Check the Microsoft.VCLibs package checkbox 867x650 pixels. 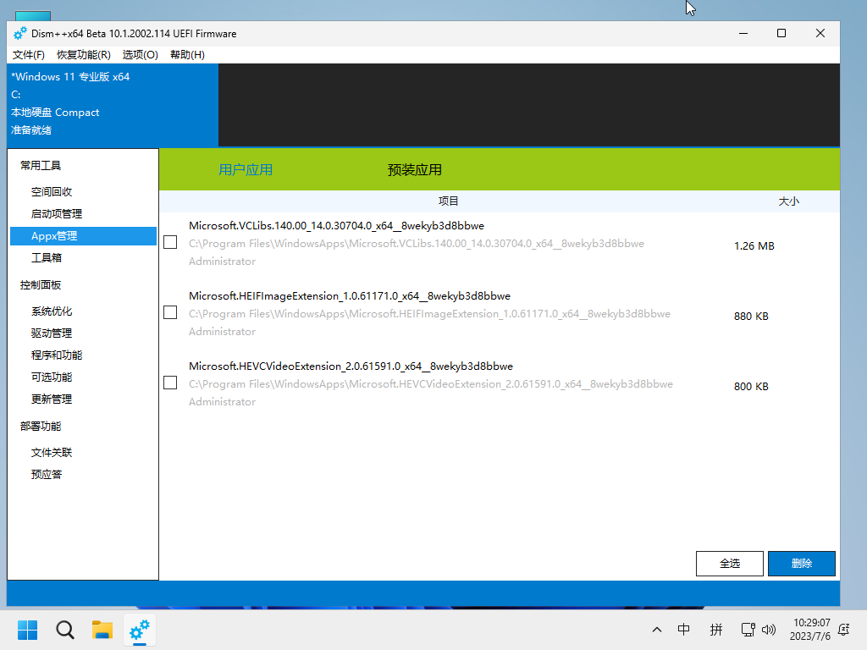point(170,243)
